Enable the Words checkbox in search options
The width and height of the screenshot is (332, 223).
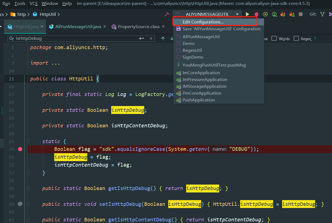click(x=274, y=38)
